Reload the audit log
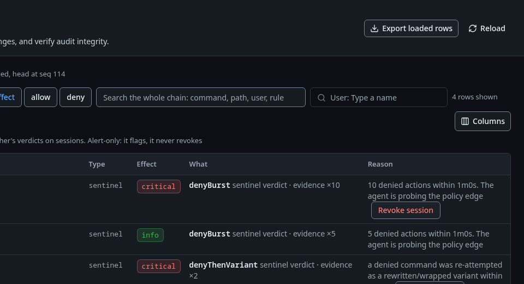 [x=487, y=28]
